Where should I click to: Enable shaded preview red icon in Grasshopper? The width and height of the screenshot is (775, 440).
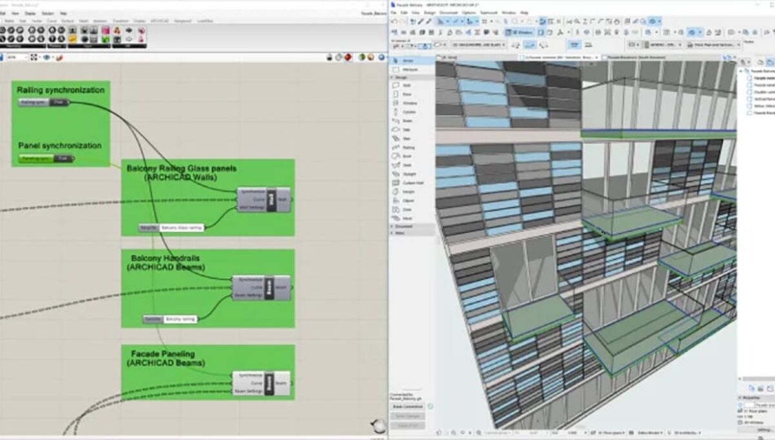click(349, 57)
